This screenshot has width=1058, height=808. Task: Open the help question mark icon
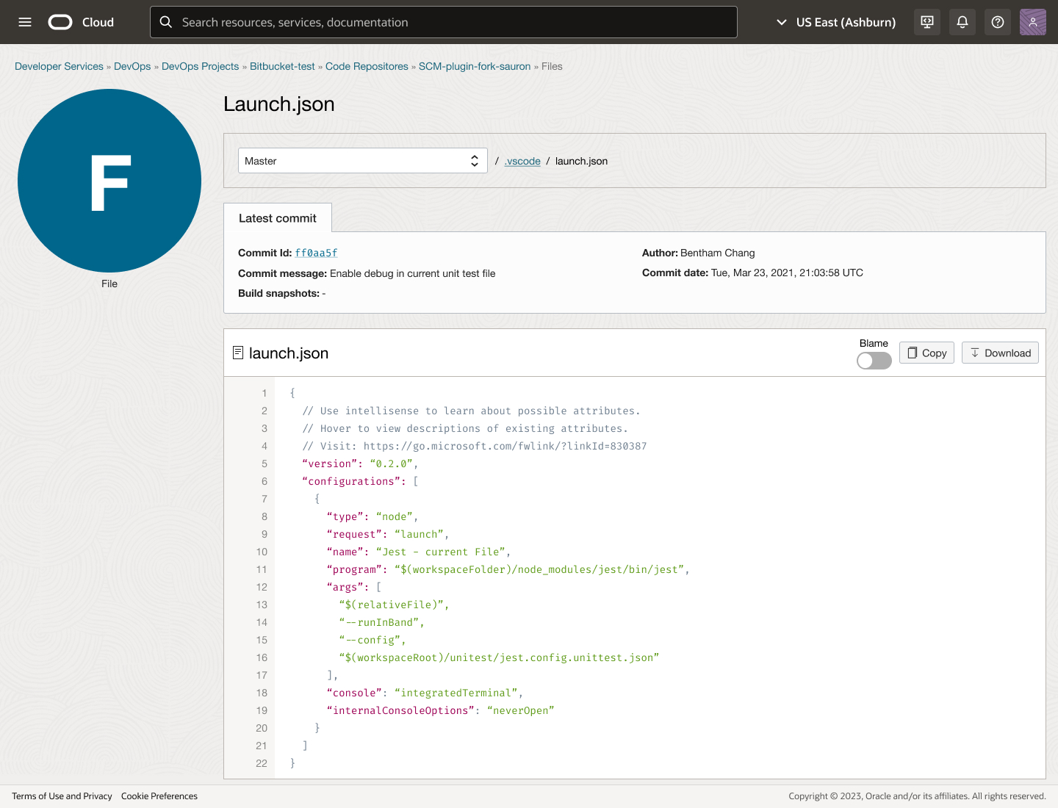[x=998, y=22]
